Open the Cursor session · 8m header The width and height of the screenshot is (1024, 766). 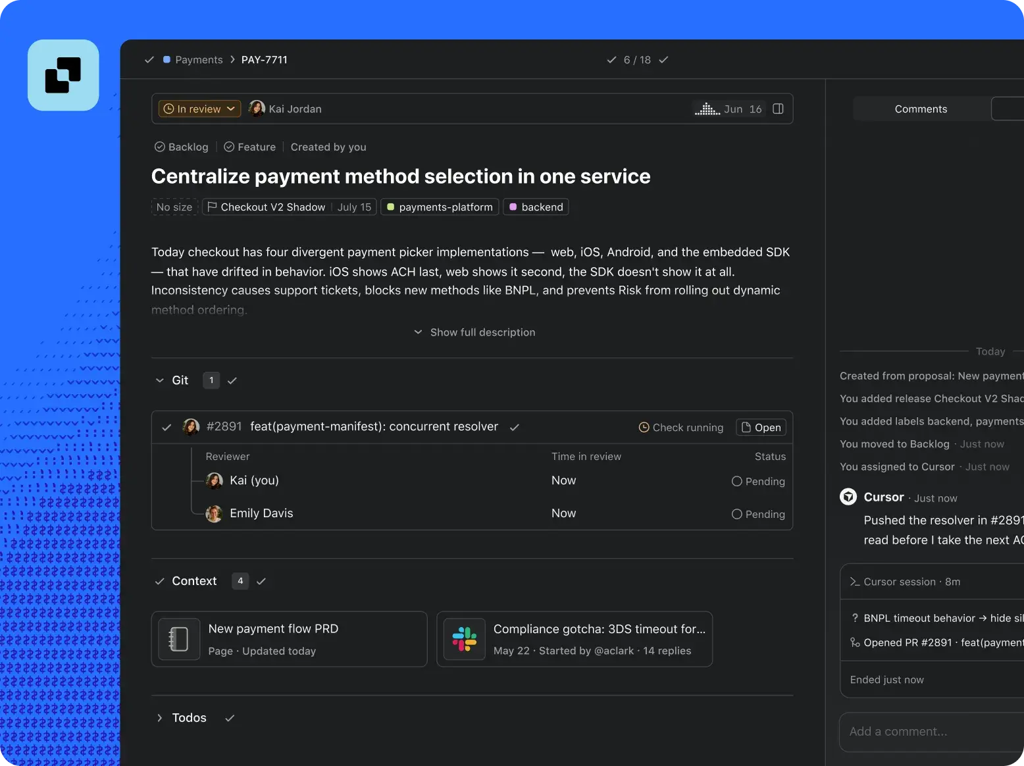tap(932, 582)
